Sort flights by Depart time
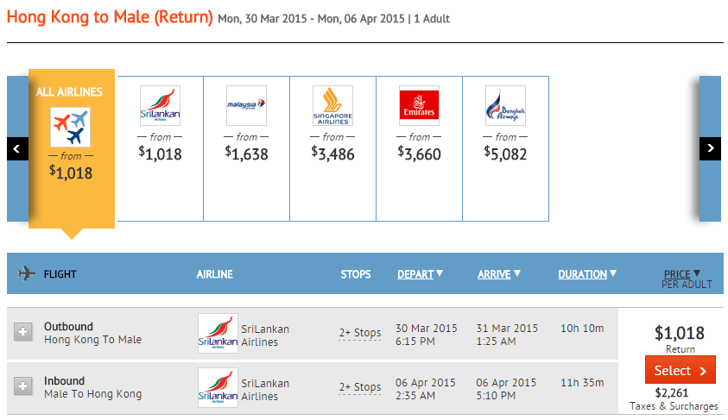The width and height of the screenshot is (728, 420). point(420,274)
